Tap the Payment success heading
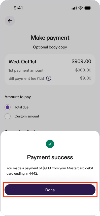This screenshot has height=216, width=100. tap(50, 157)
